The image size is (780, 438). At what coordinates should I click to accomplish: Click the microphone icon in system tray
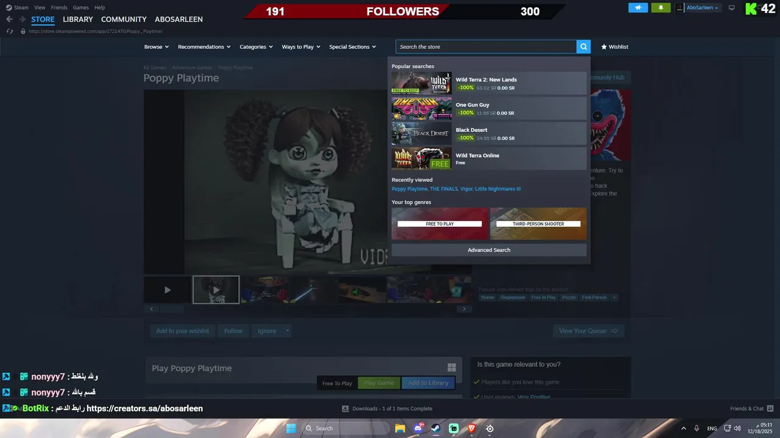(x=697, y=428)
